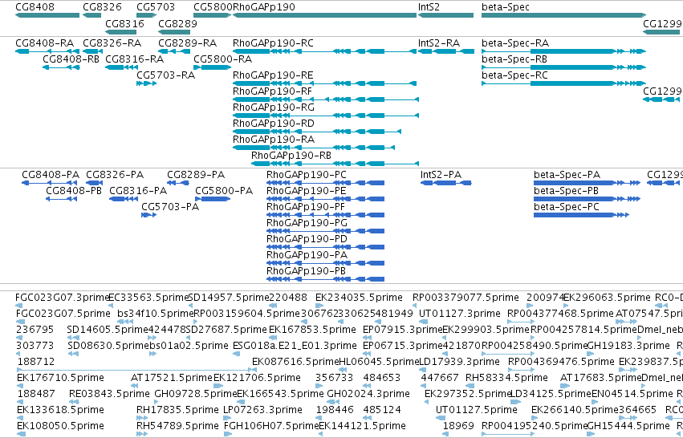Image resolution: width=683 pixels, height=438 pixels.
Task: Click the RhoGAPp190-RG transcript label
Action: click(x=274, y=107)
